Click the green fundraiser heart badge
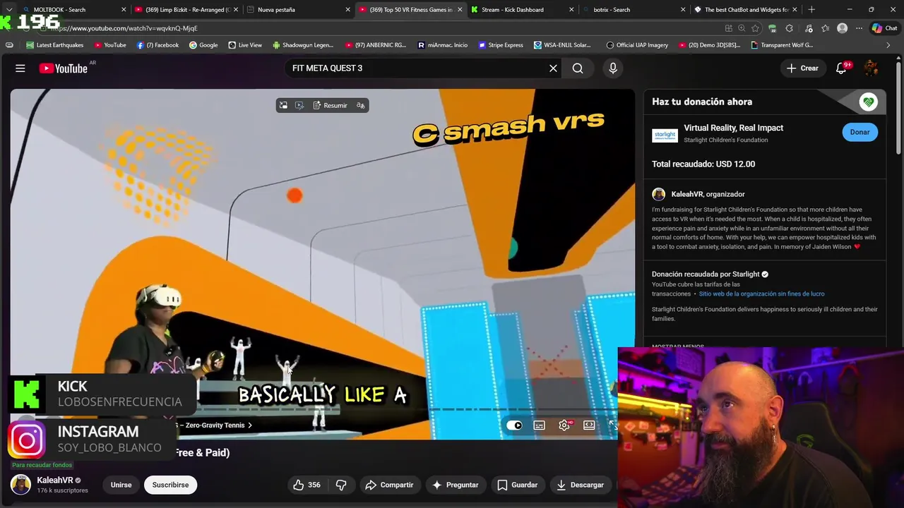This screenshot has width=904, height=508. coord(868,102)
